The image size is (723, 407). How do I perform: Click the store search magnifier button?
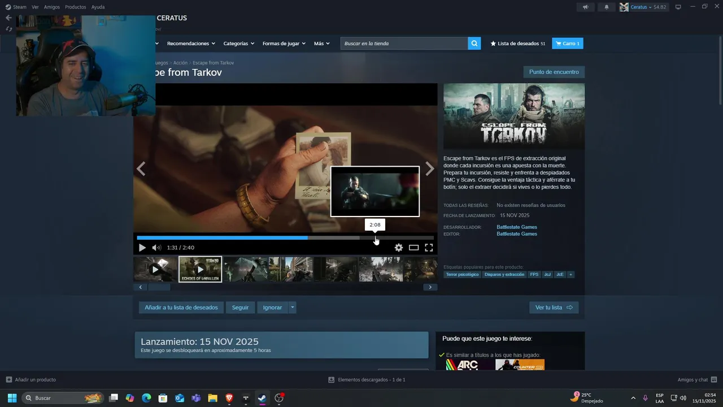(x=474, y=44)
